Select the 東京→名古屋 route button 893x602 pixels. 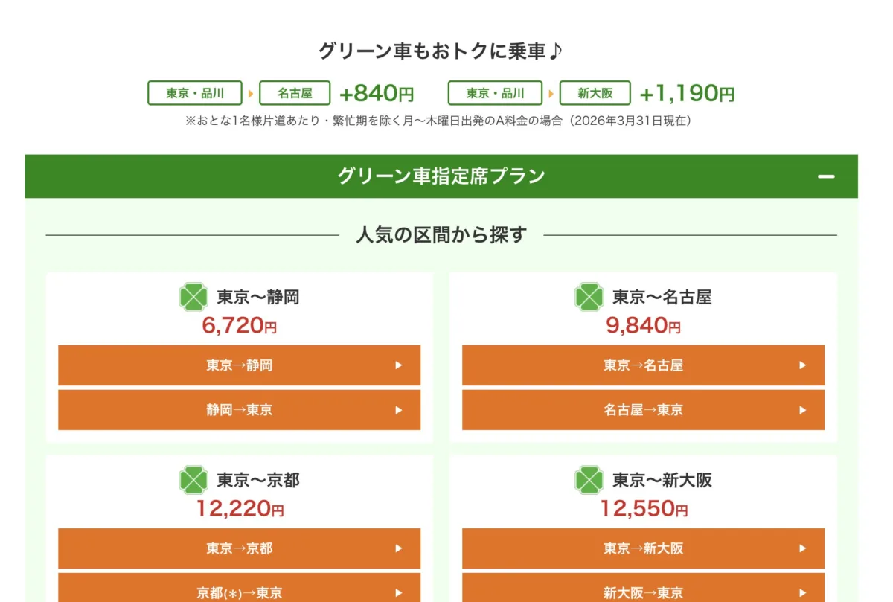click(x=643, y=365)
